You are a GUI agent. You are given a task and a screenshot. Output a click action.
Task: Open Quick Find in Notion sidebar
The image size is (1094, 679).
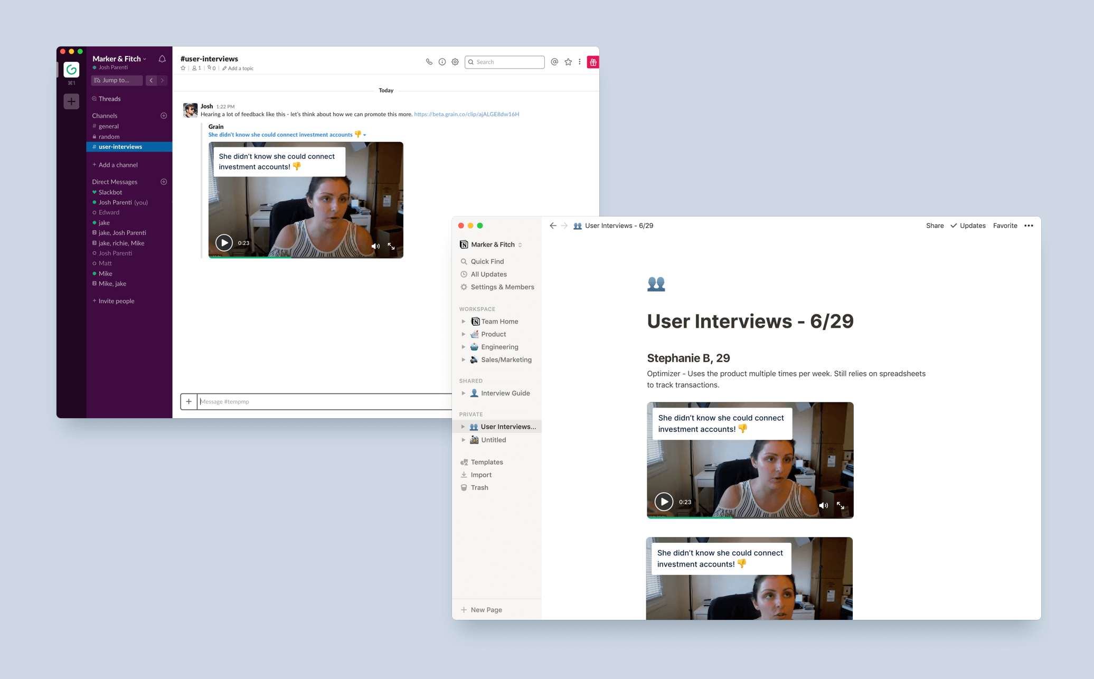pos(487,261)
